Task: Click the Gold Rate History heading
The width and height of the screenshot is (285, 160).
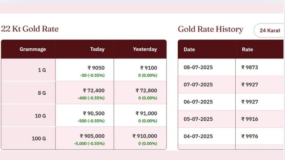Action: [x=210, y=29]
